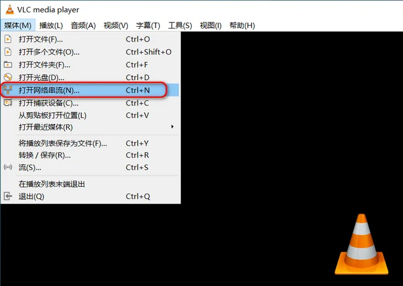Click the Ctrl+Q shortcut text
Viewport: 403px width, 286px height.
138,196
